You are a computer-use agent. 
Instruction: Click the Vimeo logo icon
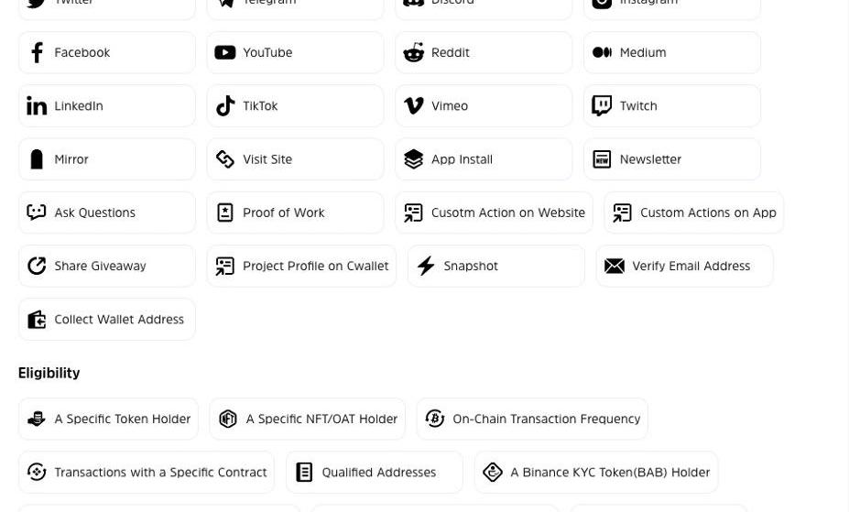pos(414,106)
